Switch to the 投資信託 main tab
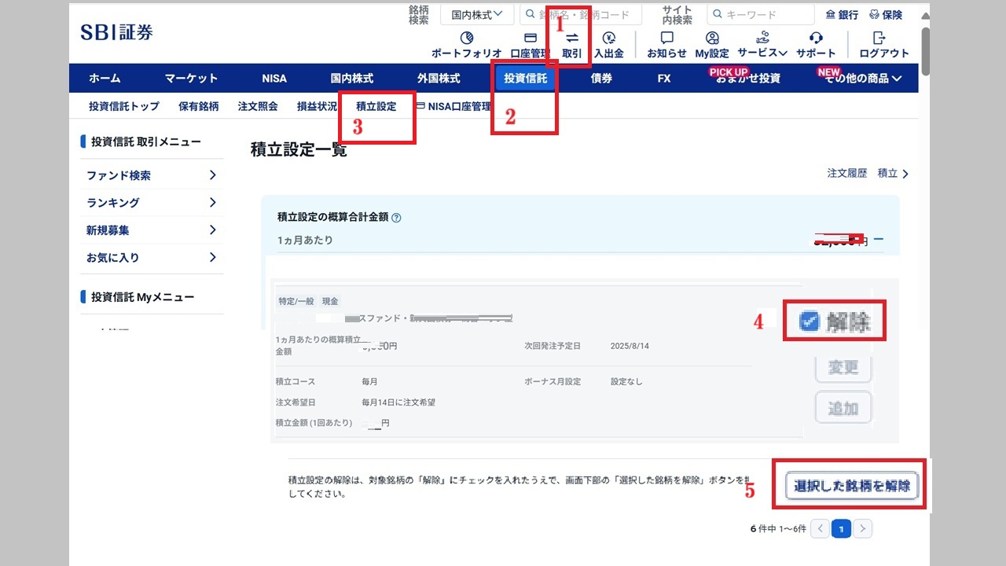1006x566 pixels. [525, 79]
